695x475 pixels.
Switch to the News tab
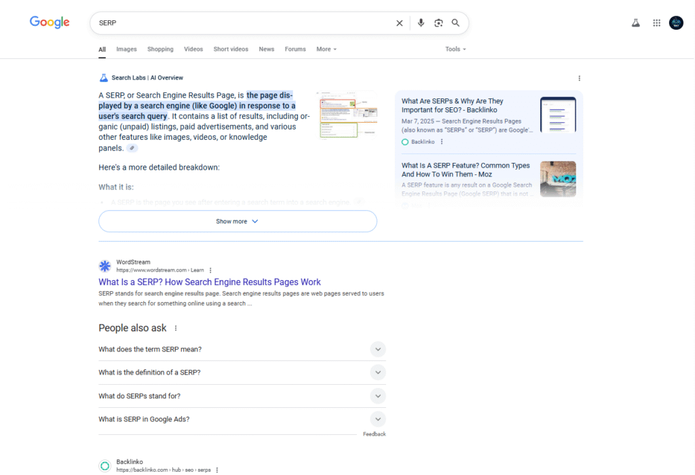click(x=266, y=49)
